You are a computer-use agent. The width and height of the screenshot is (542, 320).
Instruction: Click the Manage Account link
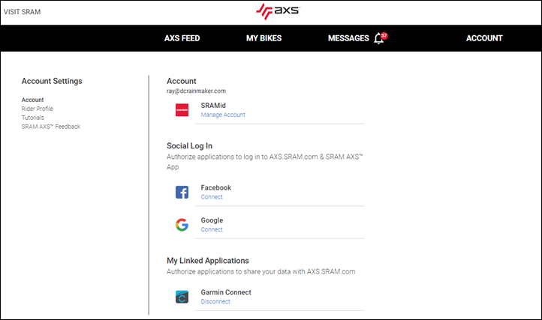click(223, 115)
